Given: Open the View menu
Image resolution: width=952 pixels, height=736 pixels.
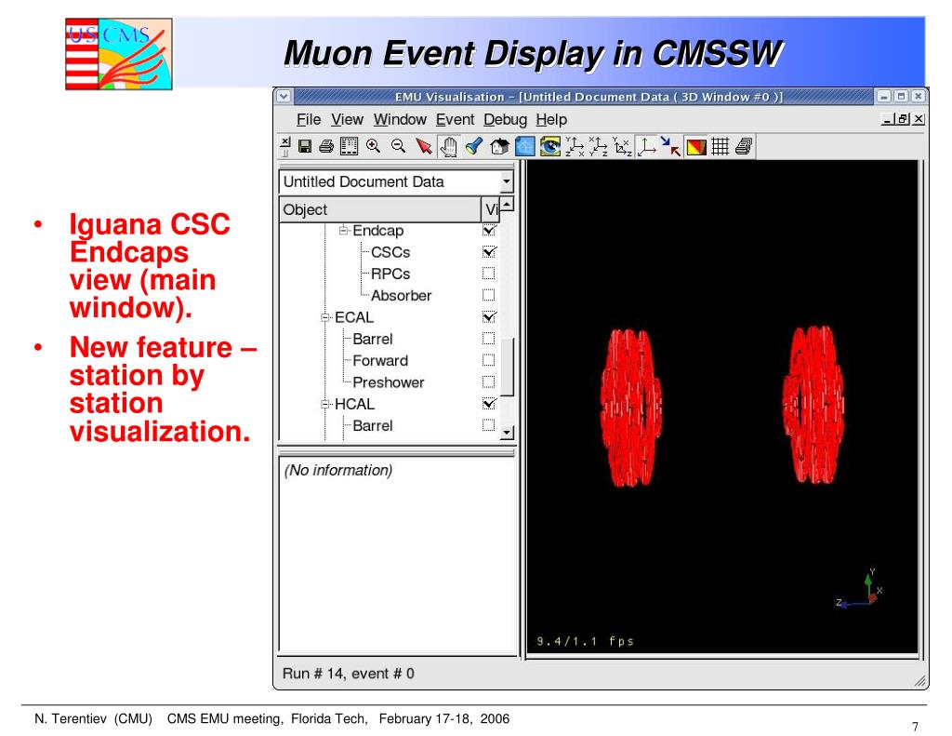Looking at the screenshot, I should click(347, 120).
